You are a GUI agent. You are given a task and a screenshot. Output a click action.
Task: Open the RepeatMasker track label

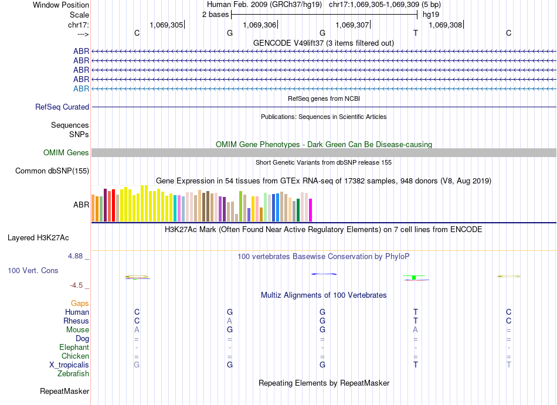[x=64, y=391]
